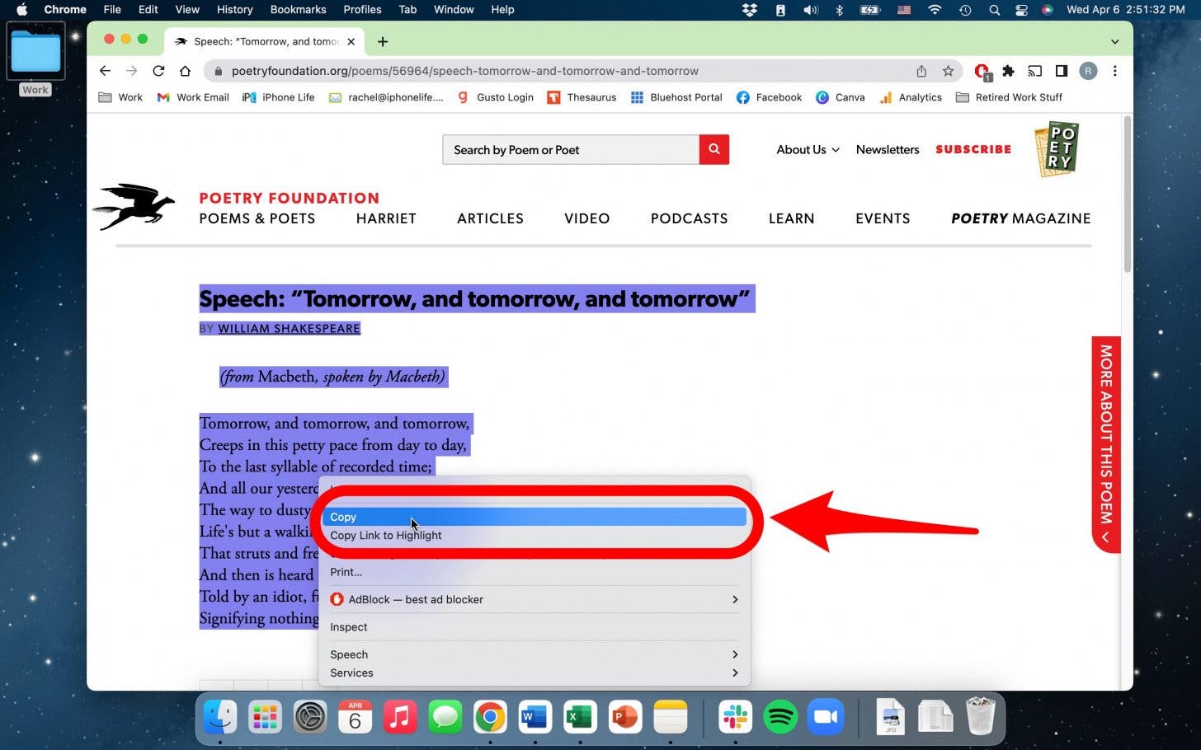The image size is (1201, 750).
Task: Open the Chrome extensions puzzle icon
Action: tap(1008, 71)
